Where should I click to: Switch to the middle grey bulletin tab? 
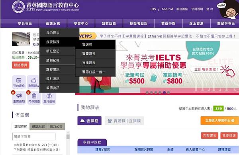38,126
